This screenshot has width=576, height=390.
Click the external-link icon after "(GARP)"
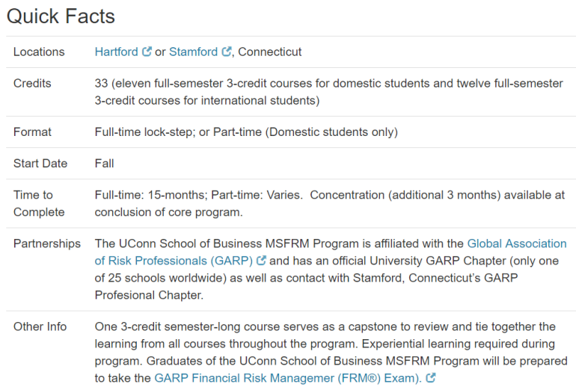(261, 261)
